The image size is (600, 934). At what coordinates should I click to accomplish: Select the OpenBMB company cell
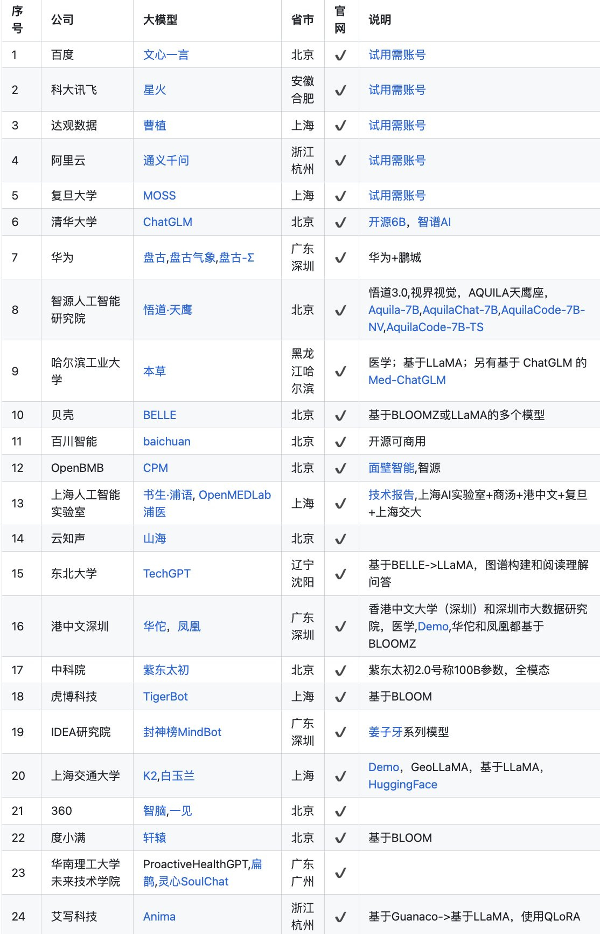[87, 468]
